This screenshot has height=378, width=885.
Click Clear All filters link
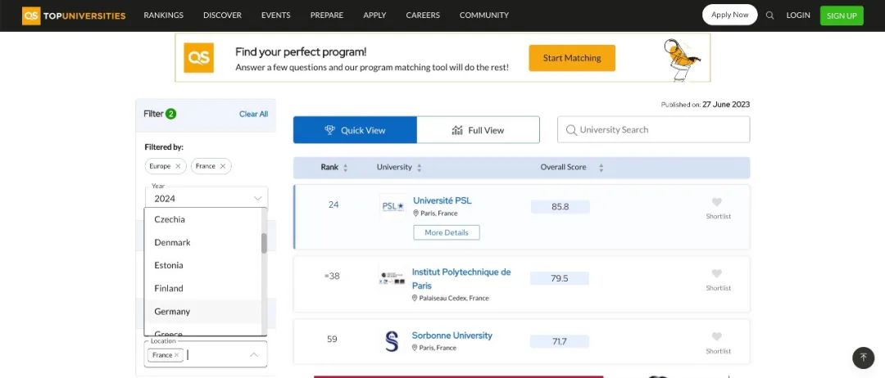point(253,114)
